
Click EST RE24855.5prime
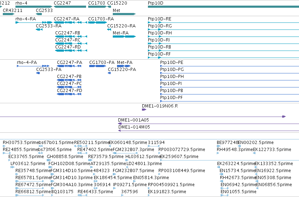point(7,153)
